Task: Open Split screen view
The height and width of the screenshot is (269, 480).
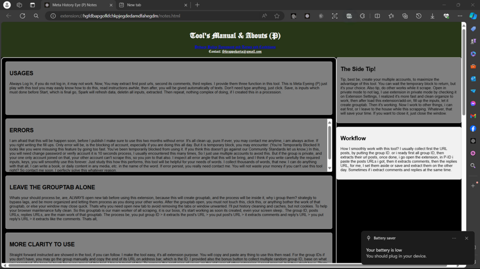Action: (x=377, y=16)
